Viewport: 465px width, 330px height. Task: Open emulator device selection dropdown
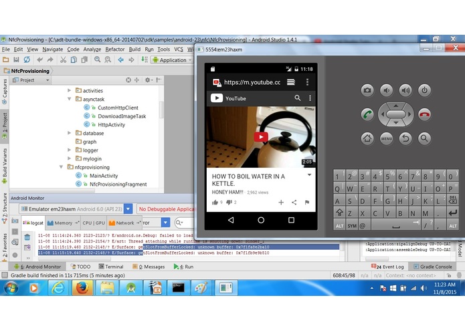[128, 209]
